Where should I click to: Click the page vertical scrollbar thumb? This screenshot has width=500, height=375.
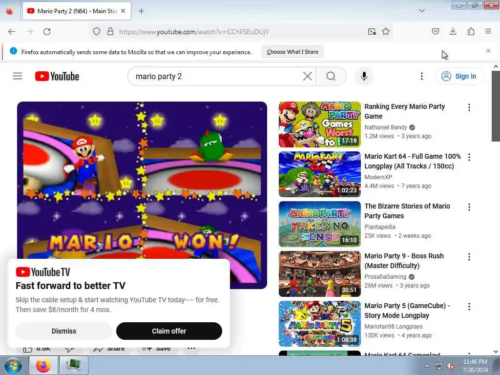pyautogui.click(x=496, y=106)
